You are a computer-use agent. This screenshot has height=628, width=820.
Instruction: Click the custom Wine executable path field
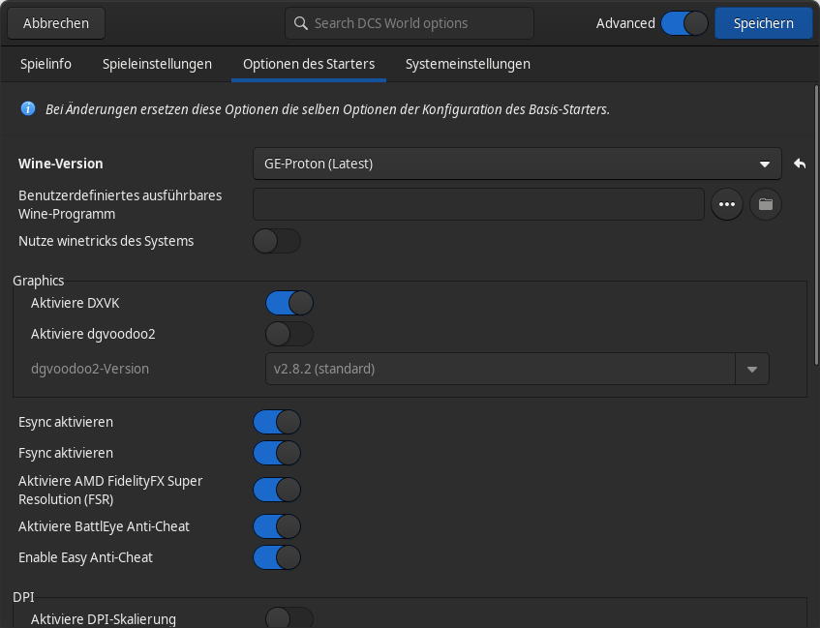tap(478, 204)
